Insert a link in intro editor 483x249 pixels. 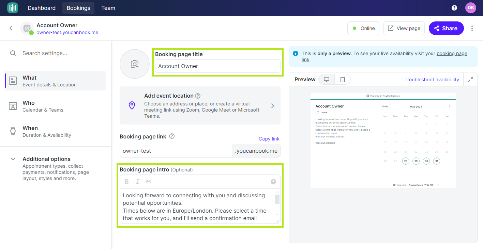[149, 182]
